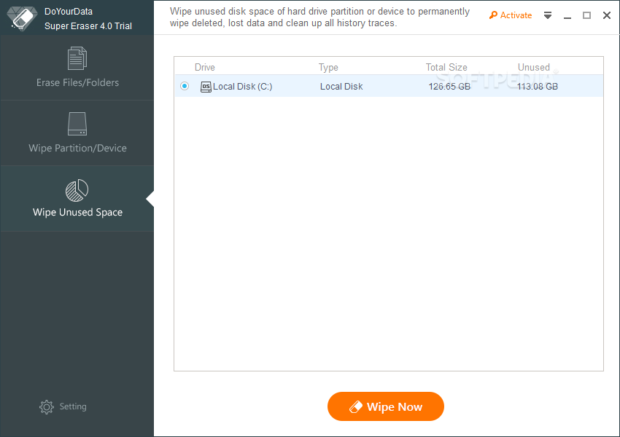Click the Wipe Now button

[386, 406]
